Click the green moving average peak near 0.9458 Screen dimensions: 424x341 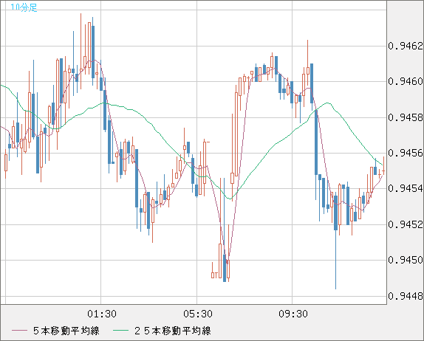328,103
